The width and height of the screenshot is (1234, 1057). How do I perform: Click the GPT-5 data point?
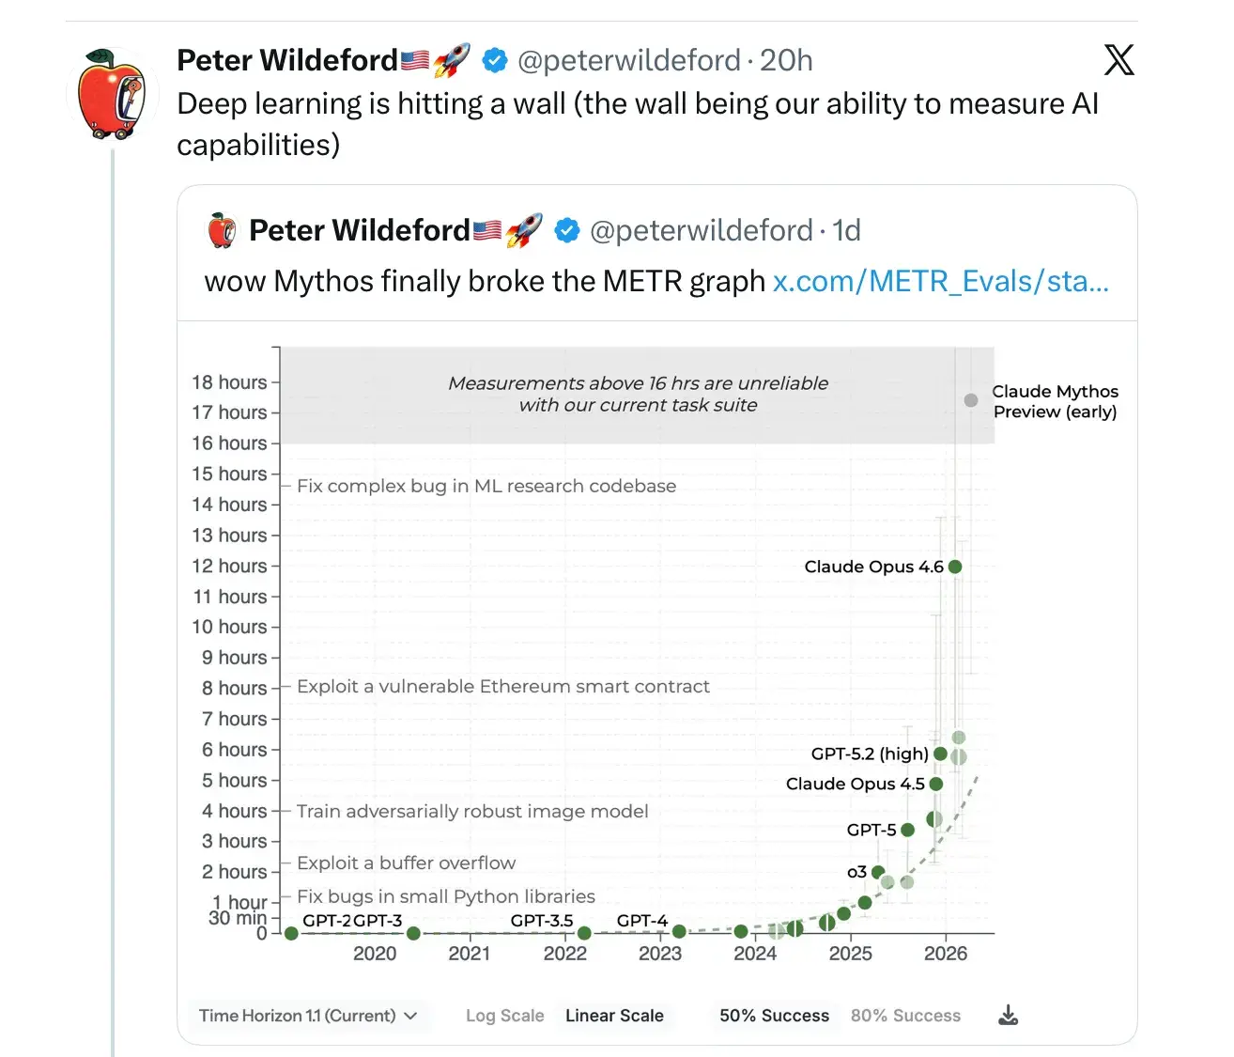[907, 830]
